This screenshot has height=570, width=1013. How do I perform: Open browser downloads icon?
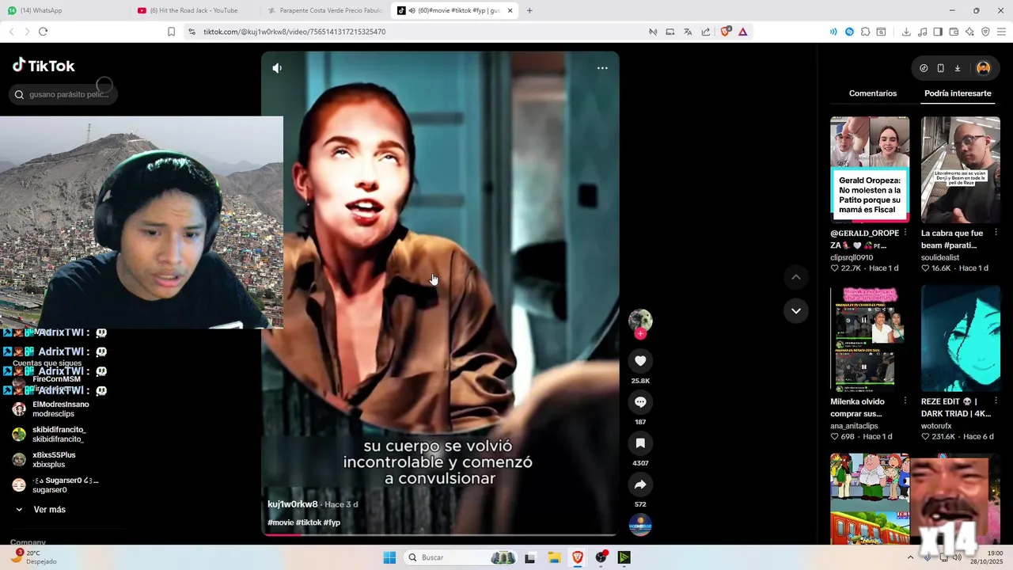click(x=906, y=32)
